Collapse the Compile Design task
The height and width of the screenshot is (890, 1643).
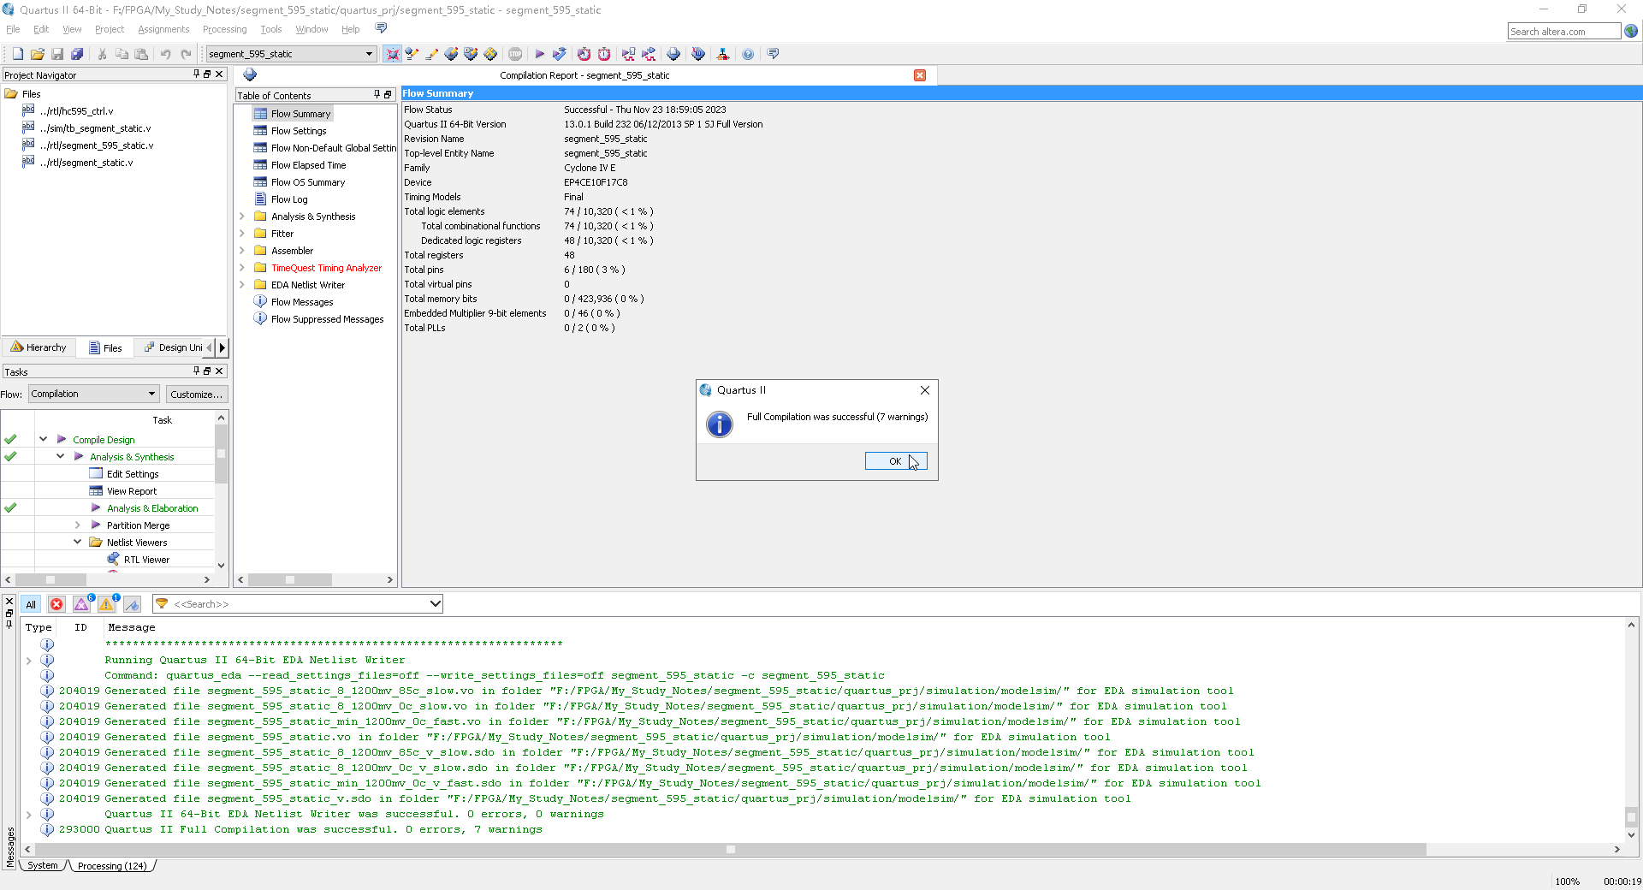point(43,439)
